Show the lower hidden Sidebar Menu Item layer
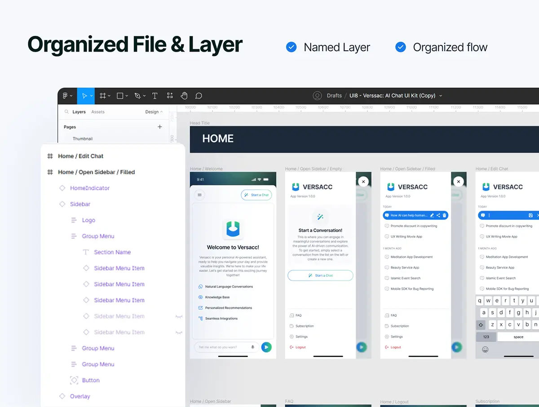 [x=178, y=333]
